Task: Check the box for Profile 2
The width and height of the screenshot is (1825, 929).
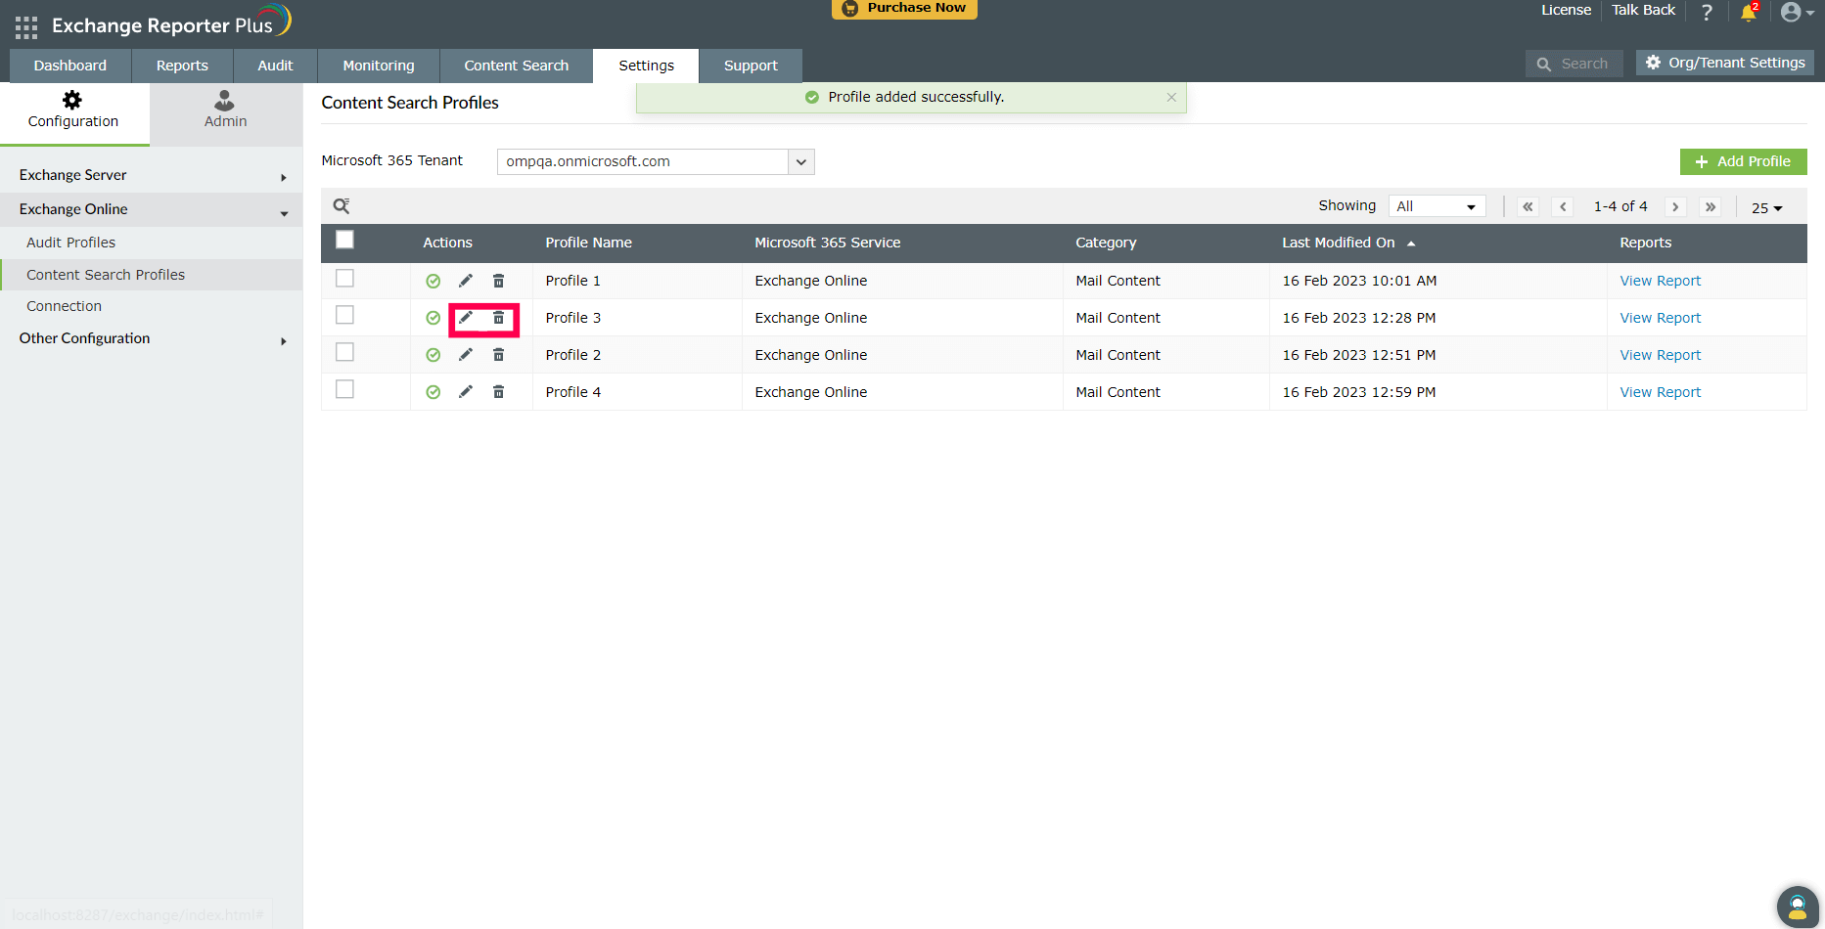Action: (344, 352)
